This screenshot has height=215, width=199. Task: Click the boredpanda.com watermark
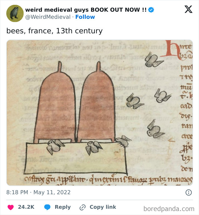[x=169, y=209]
